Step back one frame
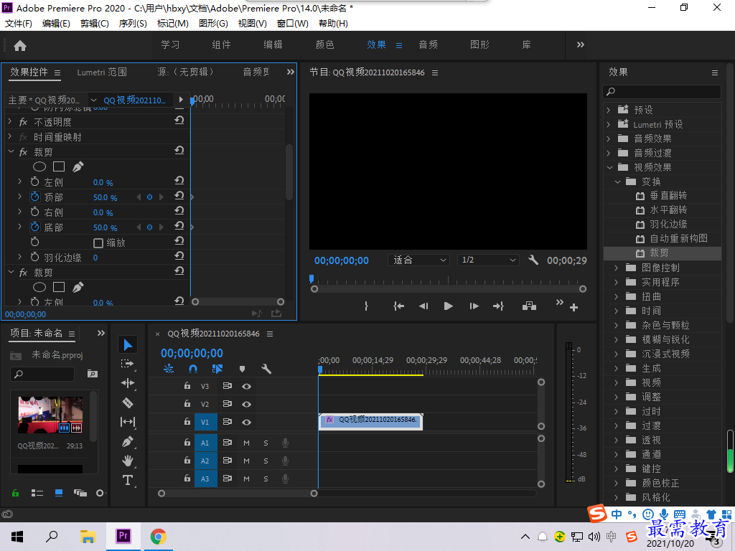Viewport: 735px width, 551px height. click(x=423, y=306)
